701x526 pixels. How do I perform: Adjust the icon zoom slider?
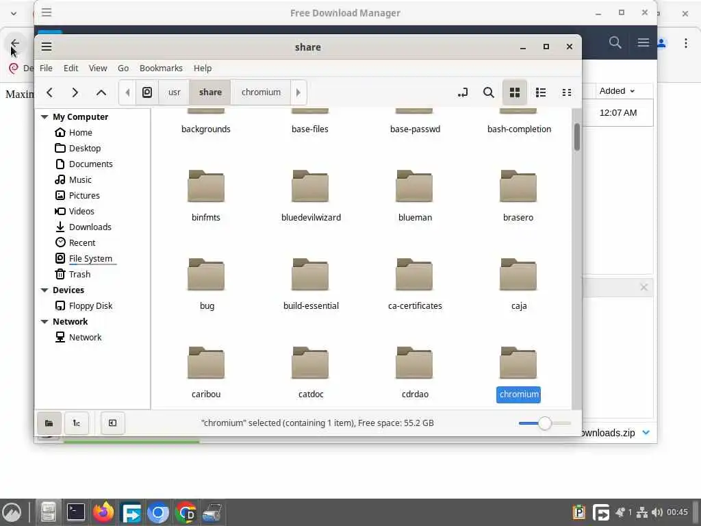[x=544, y=423]
